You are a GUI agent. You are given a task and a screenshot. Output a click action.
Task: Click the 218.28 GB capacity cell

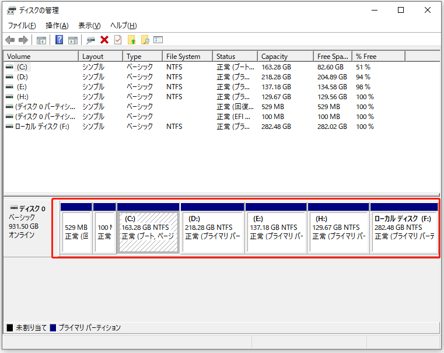pyautogui.click(x=276, y=77)
